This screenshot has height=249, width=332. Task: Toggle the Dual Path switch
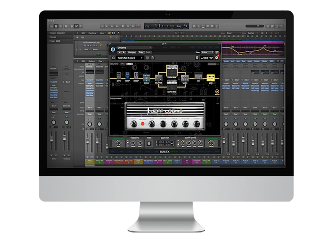(x=126, y=64)
